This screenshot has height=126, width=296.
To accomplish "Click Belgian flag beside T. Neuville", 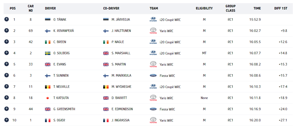I will click(48, 87).
